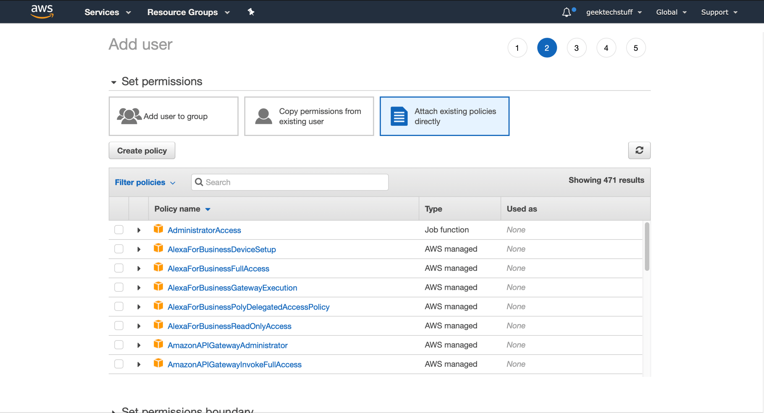The height and width of the screenshot is (413, 764).
Task: Open the Filter policies dropdown
Action: 145,182
